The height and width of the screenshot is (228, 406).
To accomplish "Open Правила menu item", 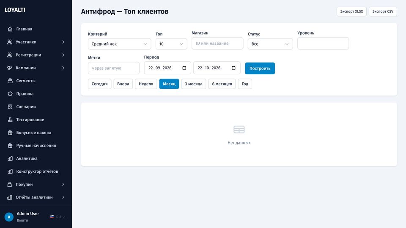I will (36, 94).
